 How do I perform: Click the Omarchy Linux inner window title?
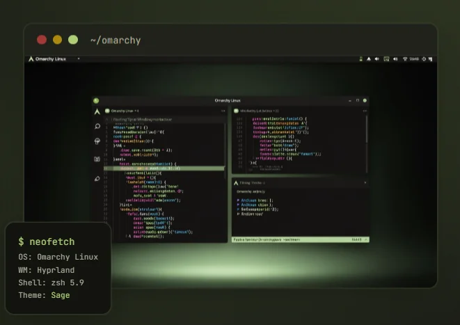coord(228,101)
